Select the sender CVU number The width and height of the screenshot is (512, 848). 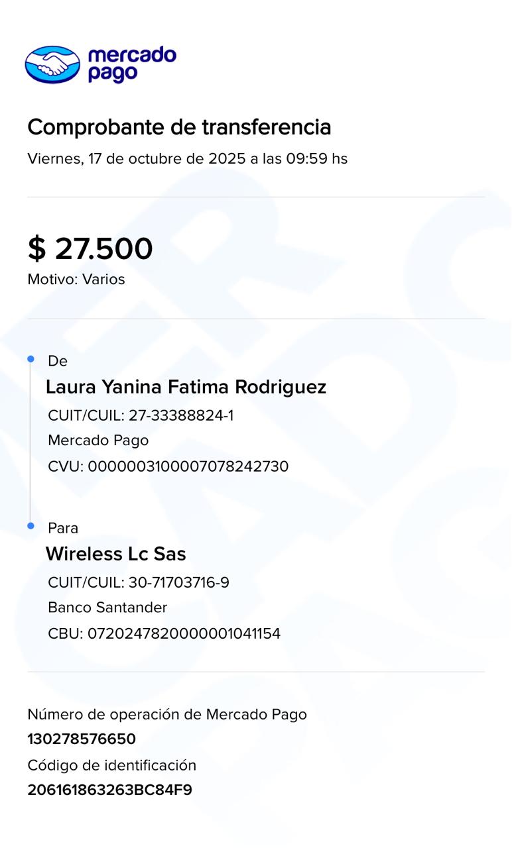click(168, 466)
